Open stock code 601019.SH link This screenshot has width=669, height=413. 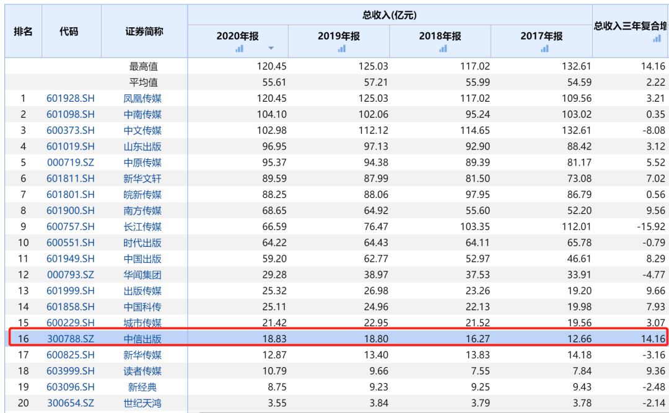click(x=71, y=146)
